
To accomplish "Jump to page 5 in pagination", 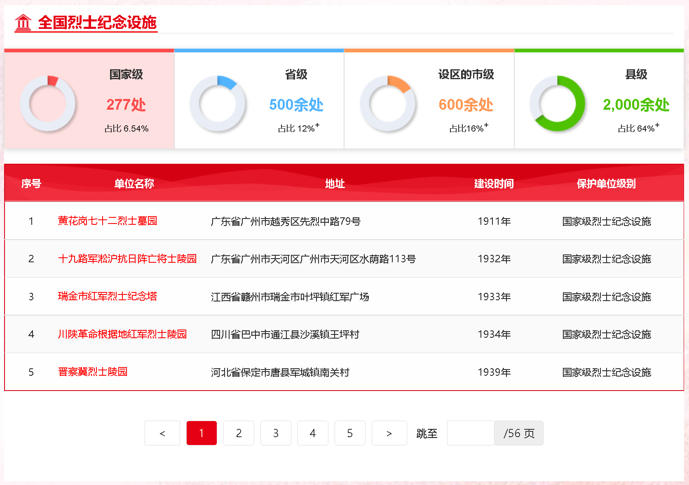I will 350,433.
